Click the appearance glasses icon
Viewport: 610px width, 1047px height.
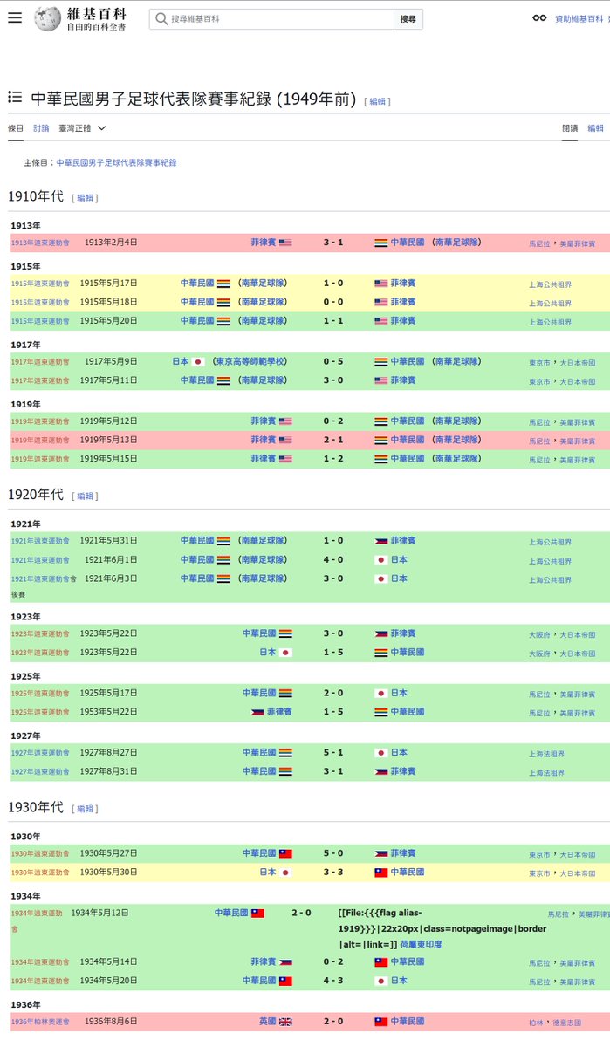(539, 18)
